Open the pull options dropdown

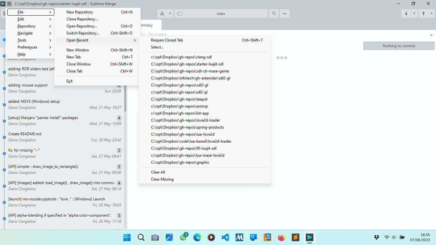click(414, 14)
